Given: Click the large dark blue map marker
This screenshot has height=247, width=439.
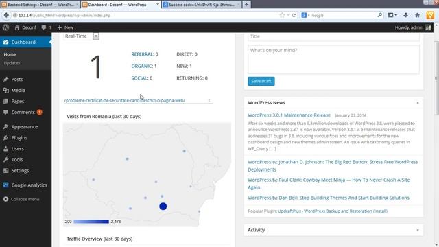Looking at the screenshot, I should click(163, 207).
